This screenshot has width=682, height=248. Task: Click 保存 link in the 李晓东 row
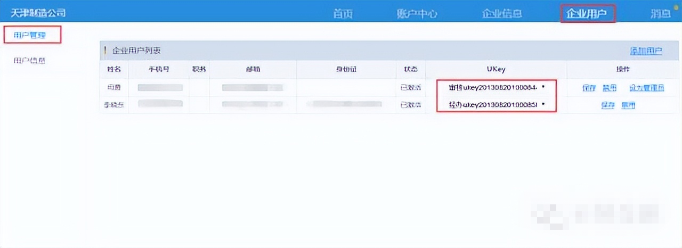pyautogui.click(x=608, y=105)
